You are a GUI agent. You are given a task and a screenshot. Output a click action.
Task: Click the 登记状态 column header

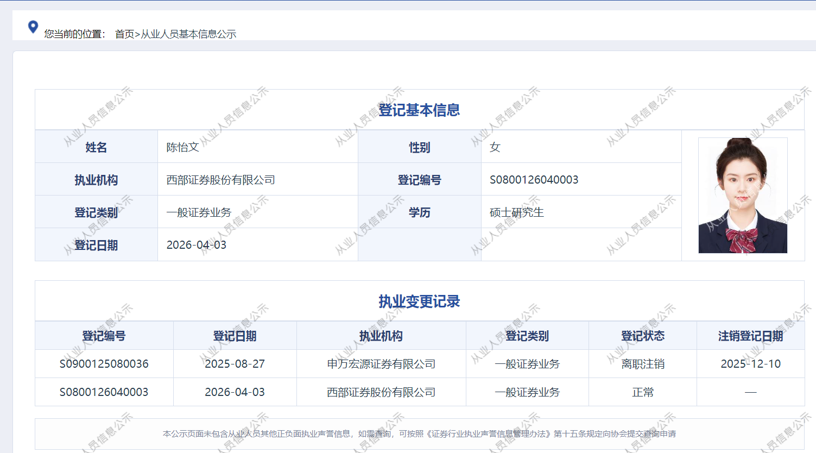click(642, 336)
